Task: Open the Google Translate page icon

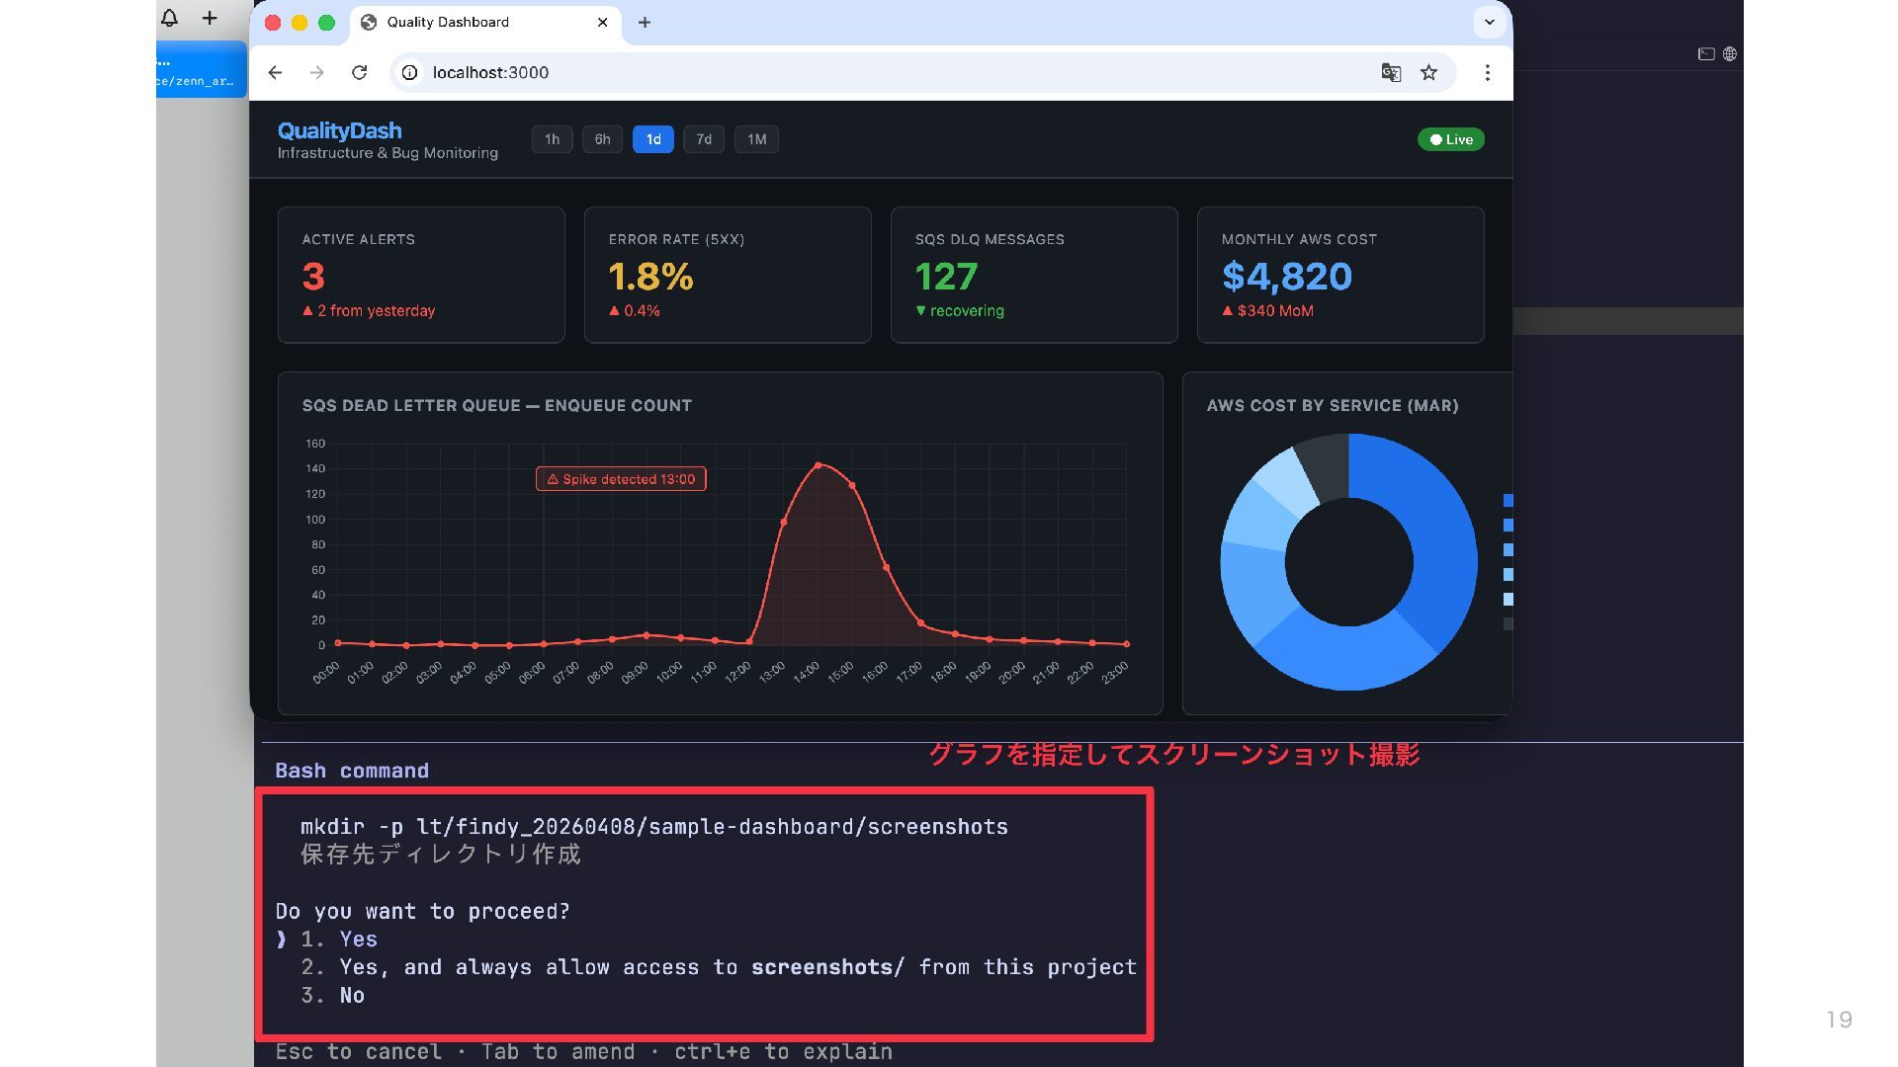Action: click(x=1391, y=72)
